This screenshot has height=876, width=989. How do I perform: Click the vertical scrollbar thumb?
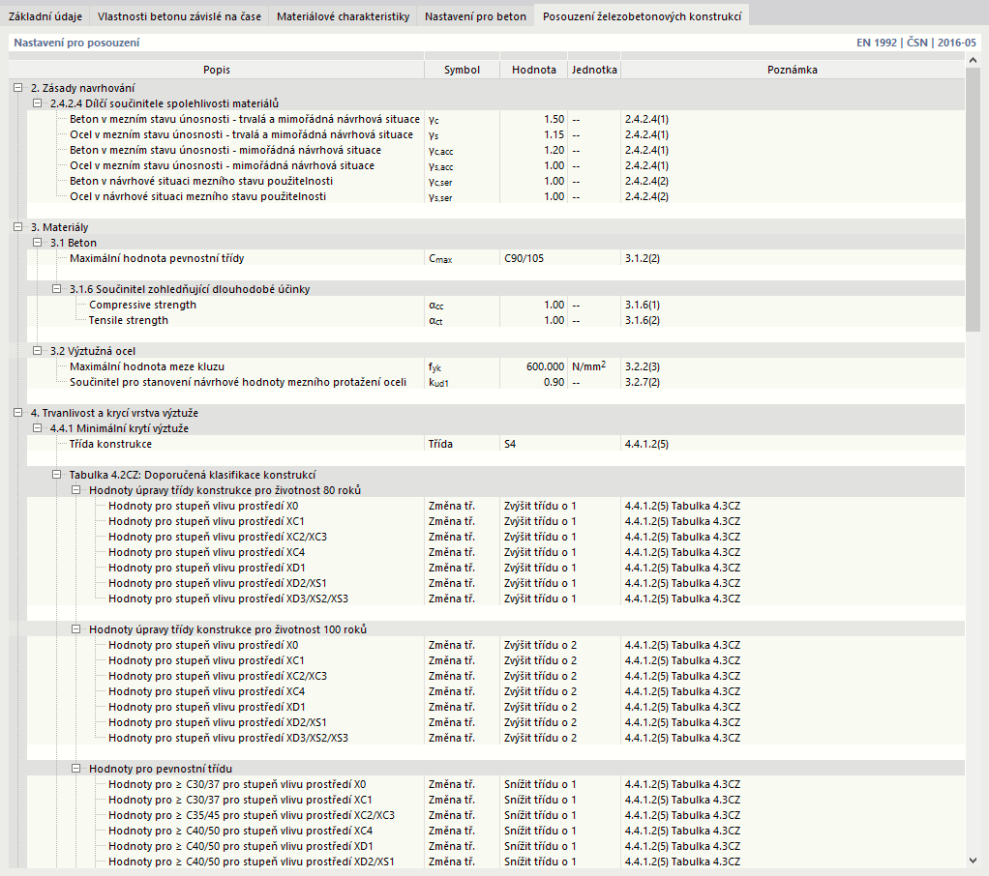pyautogui.click(x=973, y=199)
